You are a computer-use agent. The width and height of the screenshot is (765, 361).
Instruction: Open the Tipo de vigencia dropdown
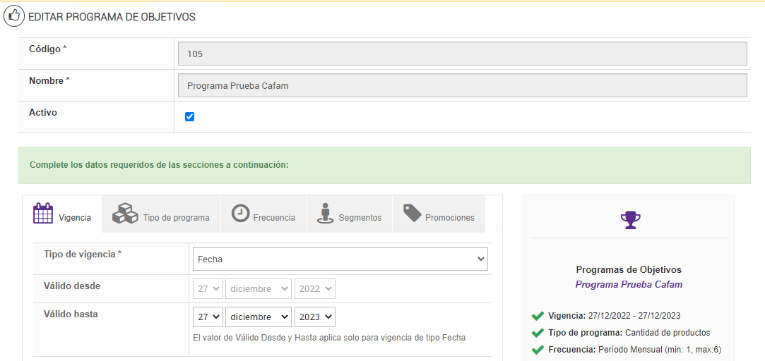point(340,259)
